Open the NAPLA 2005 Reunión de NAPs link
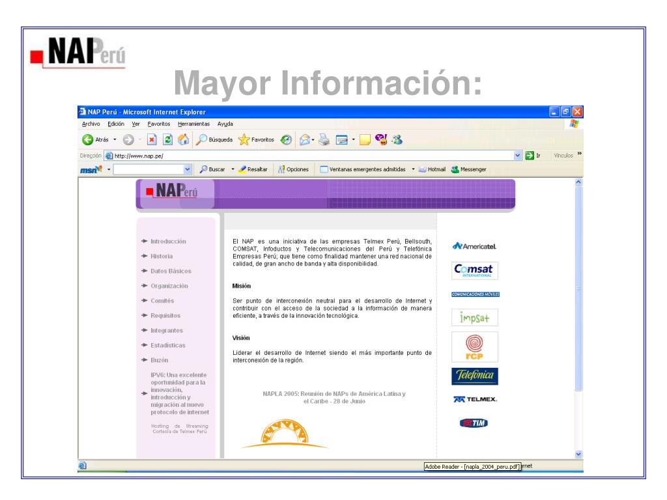 pos(334,398)
